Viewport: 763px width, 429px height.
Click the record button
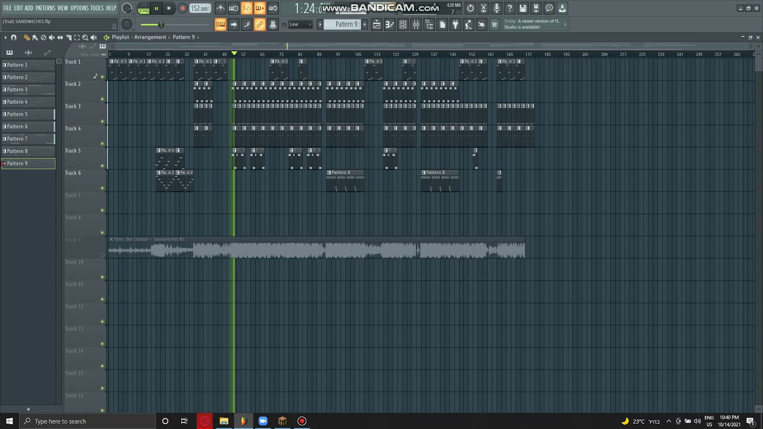click(x=182, y=8)
